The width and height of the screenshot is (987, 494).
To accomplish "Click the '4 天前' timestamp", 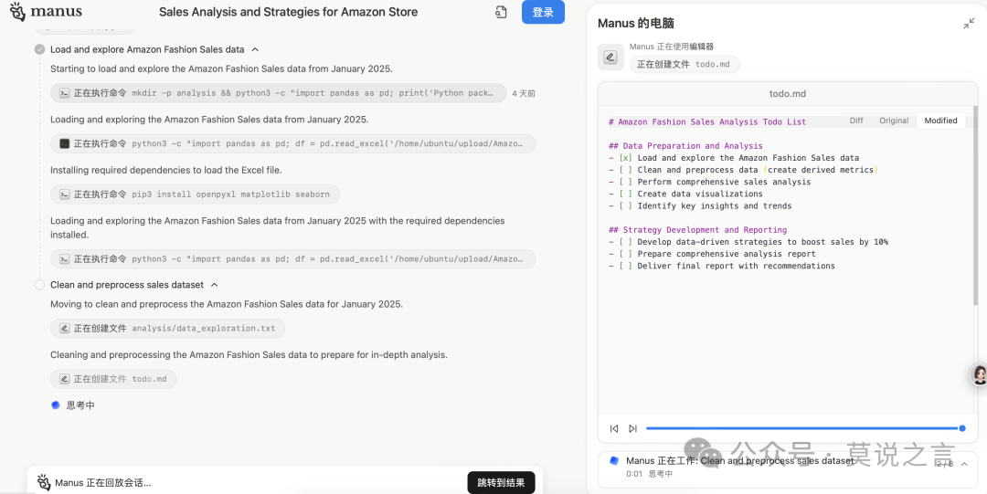I will pos(524,93).
